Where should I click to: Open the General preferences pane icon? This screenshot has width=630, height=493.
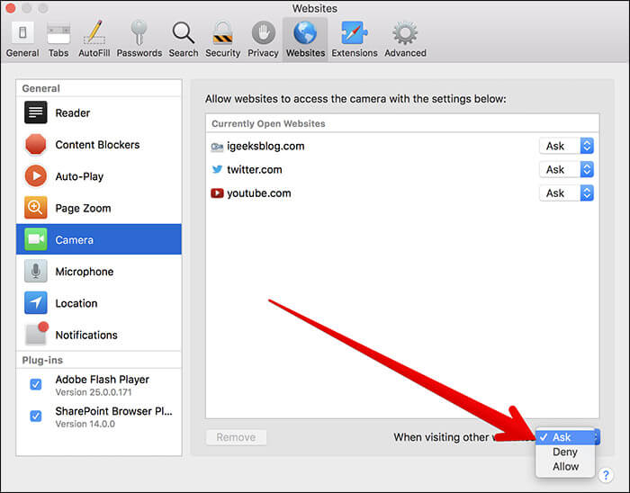click(x=22, y=32)
